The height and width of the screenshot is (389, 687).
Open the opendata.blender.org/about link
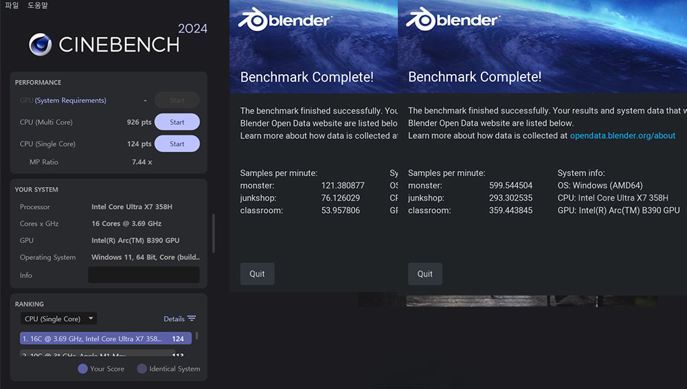click(622, 135)
